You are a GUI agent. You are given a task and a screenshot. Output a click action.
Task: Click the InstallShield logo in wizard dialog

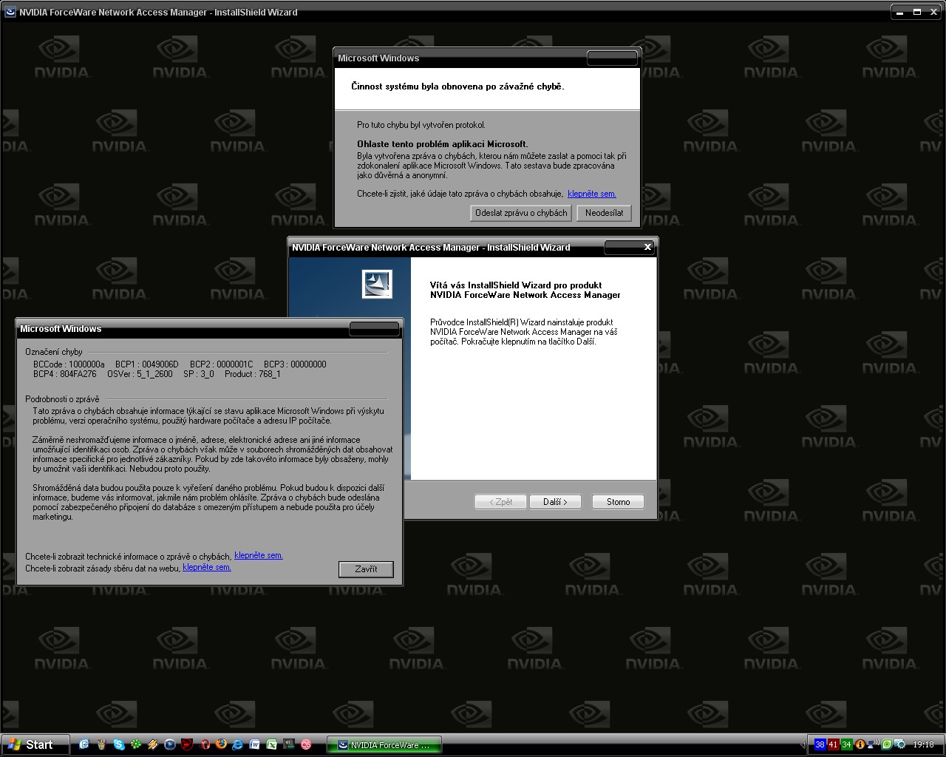tap(377, 284)
